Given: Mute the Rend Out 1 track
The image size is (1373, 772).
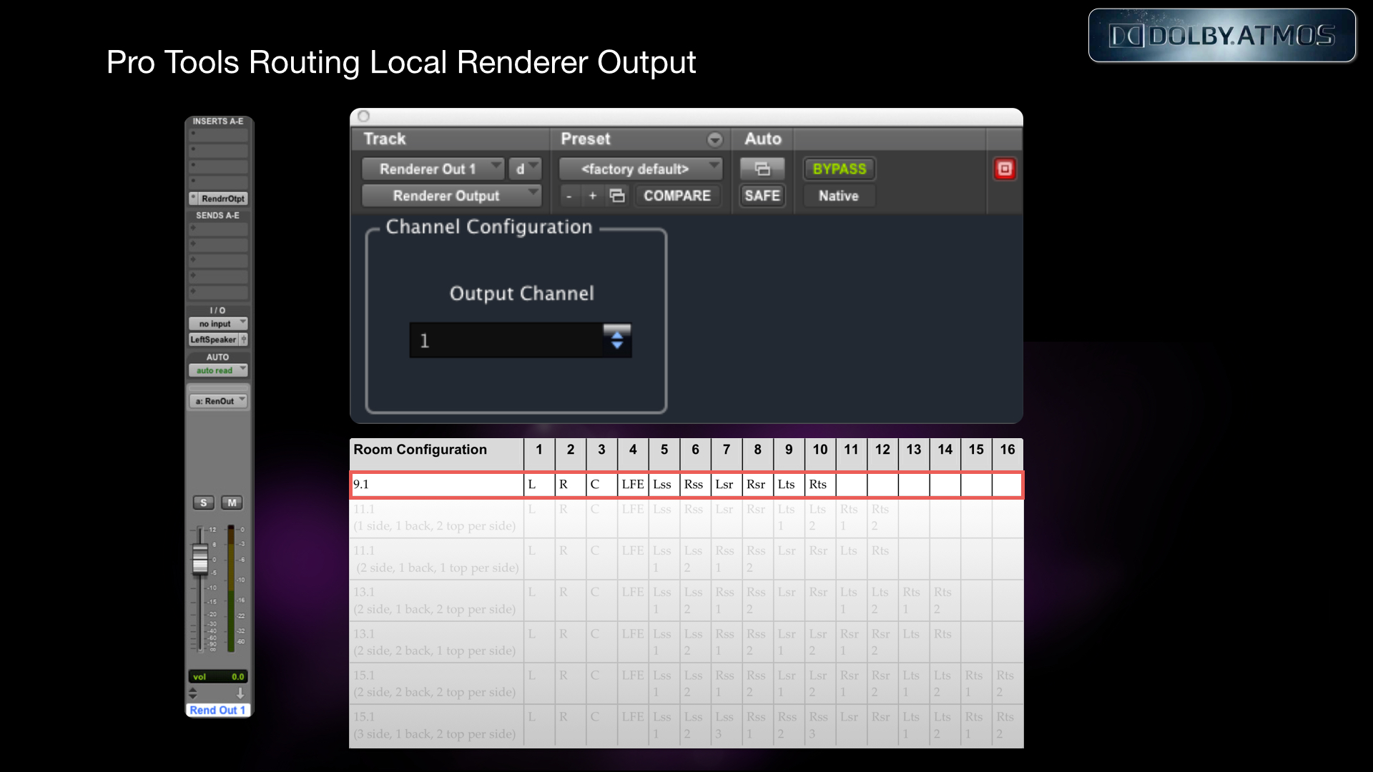Looking at the screenshot, I should pyautogui.click(x=232, y=503).
